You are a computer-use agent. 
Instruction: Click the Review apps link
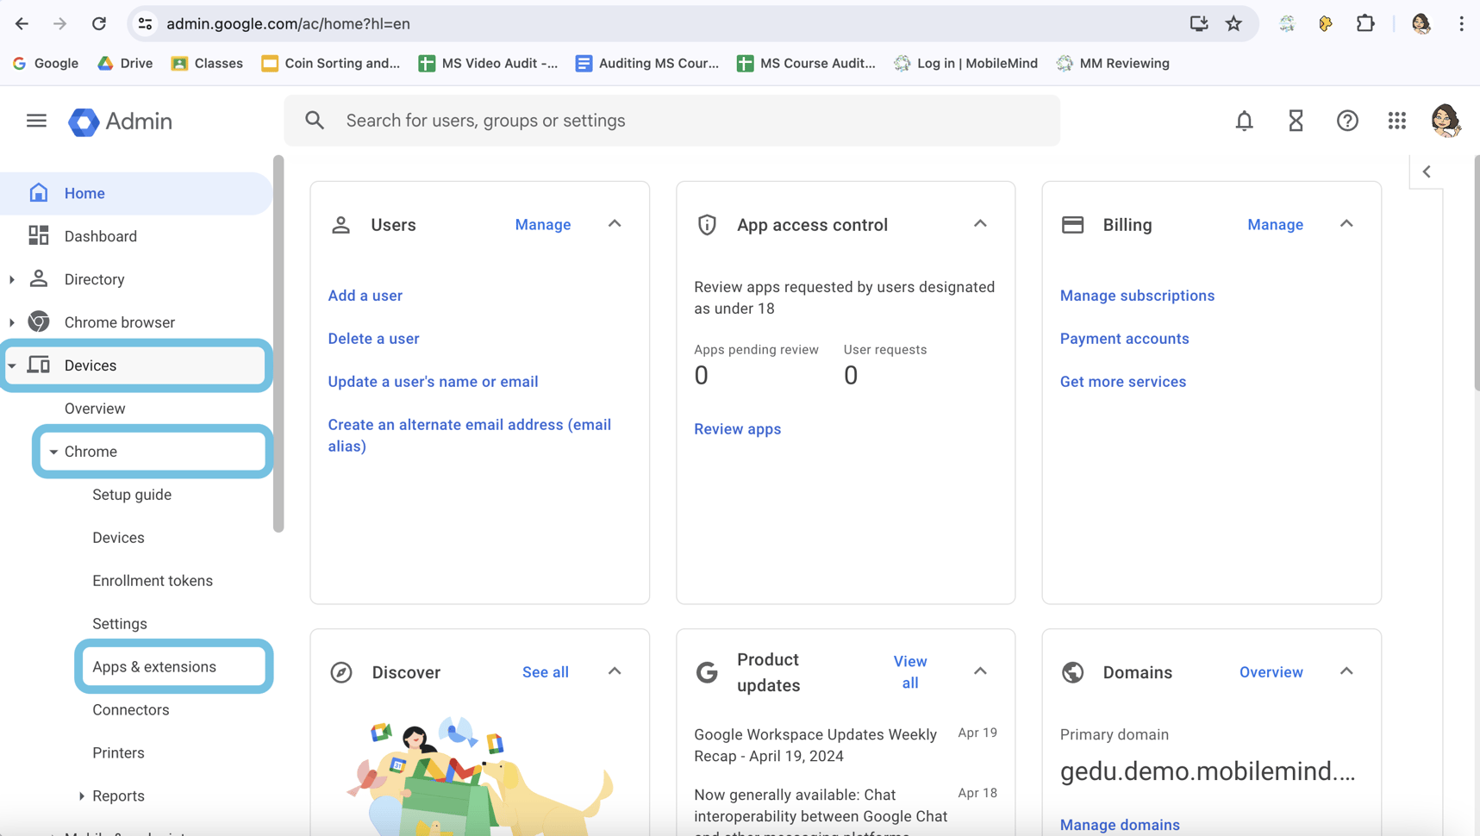coord(737,429)
